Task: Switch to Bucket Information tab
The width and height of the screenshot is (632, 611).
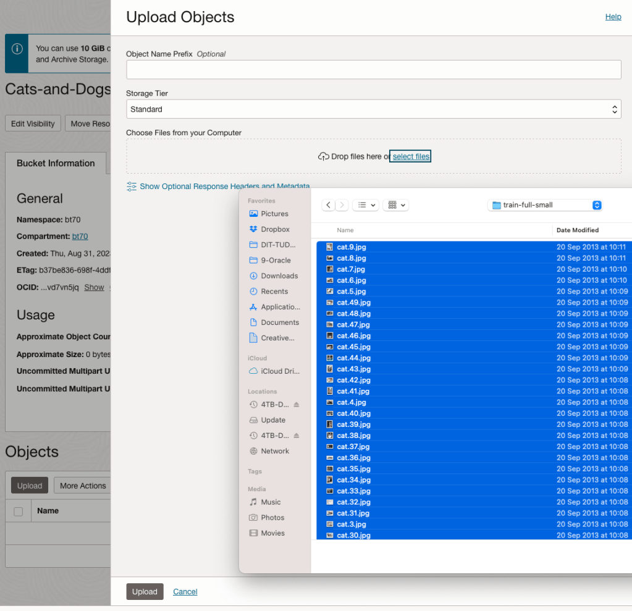Action: 56,163
